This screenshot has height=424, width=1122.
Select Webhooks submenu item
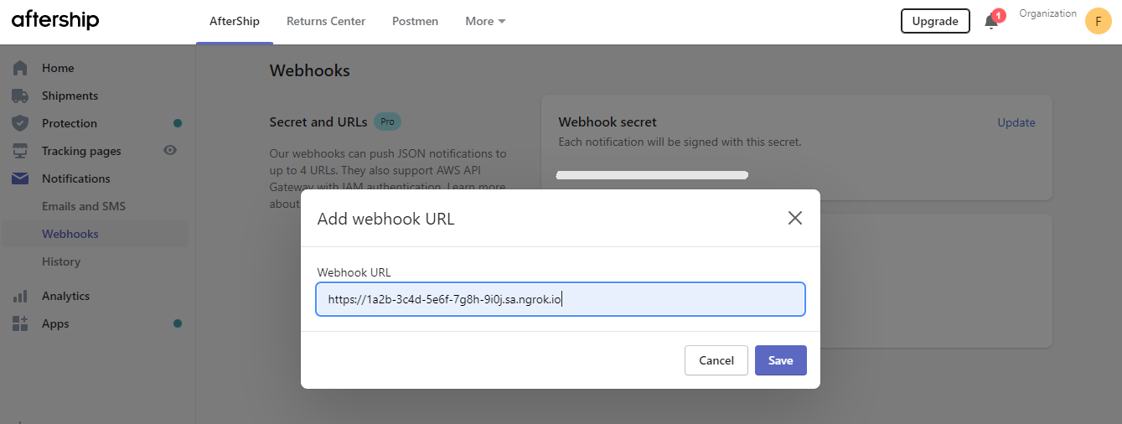70,234
